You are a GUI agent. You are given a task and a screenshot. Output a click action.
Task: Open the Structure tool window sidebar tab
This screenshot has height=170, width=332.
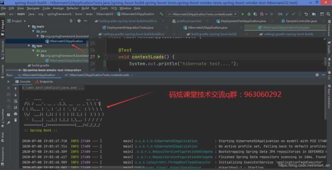tap(2, 50)
